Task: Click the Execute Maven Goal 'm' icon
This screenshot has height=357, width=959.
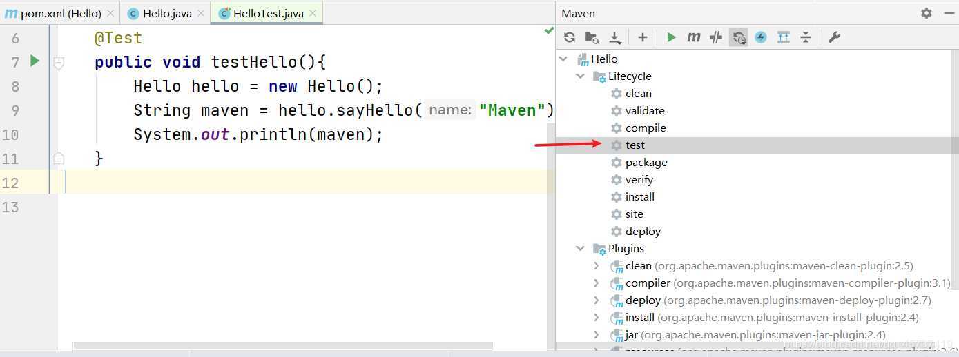Action: (x=693, y=37)
